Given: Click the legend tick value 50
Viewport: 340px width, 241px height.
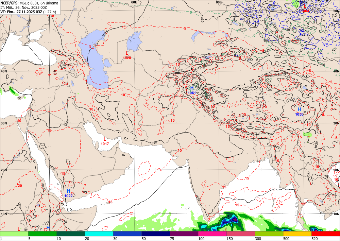Looking at the screenshot, I should [144, 239].
